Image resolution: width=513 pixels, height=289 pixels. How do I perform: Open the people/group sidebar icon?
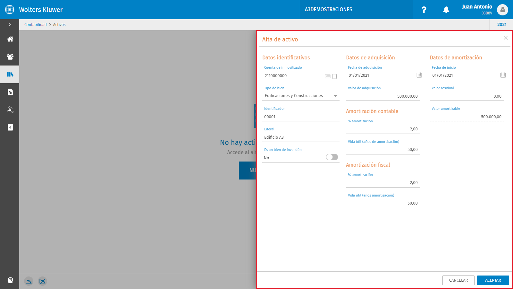[x=10, y=57]
